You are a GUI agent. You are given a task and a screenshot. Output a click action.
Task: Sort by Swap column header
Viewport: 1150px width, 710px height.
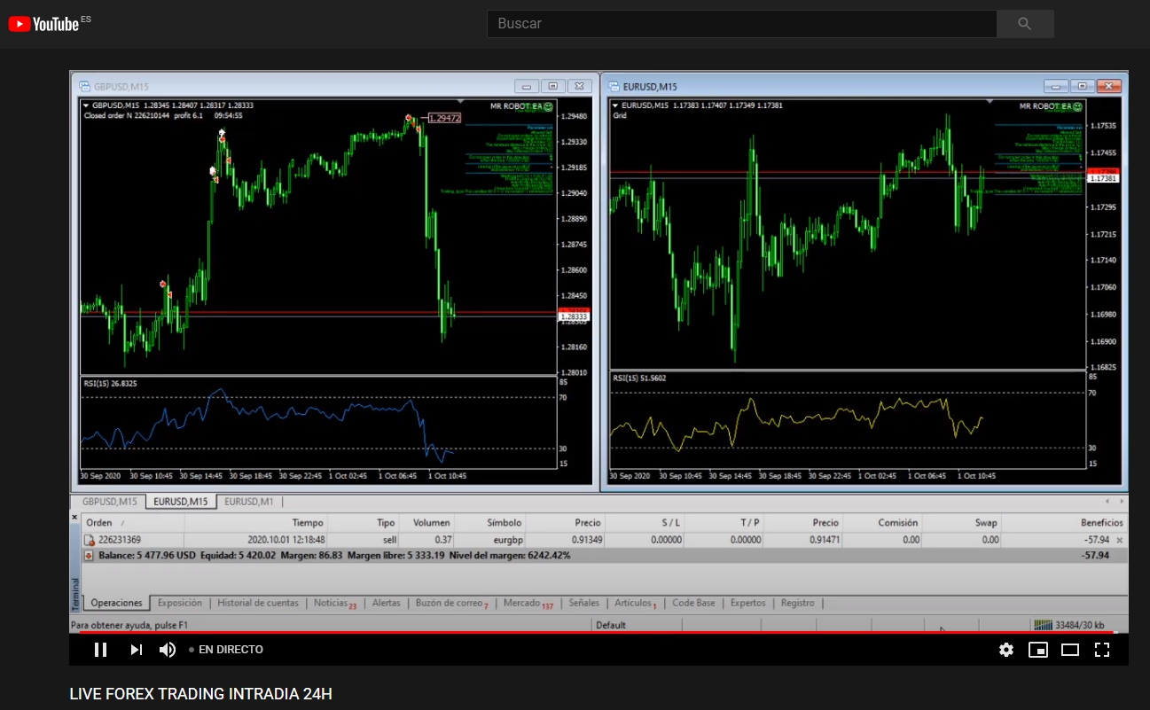click(x=962, y=523)
